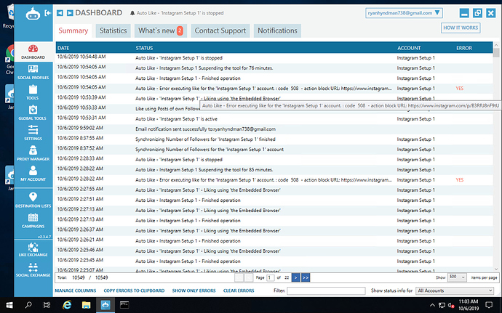Select the row 'Suspending the tool for 76 minutes'
Image resolution: width=502 pixels, height=313 pixels.
[x=274, y=68]
